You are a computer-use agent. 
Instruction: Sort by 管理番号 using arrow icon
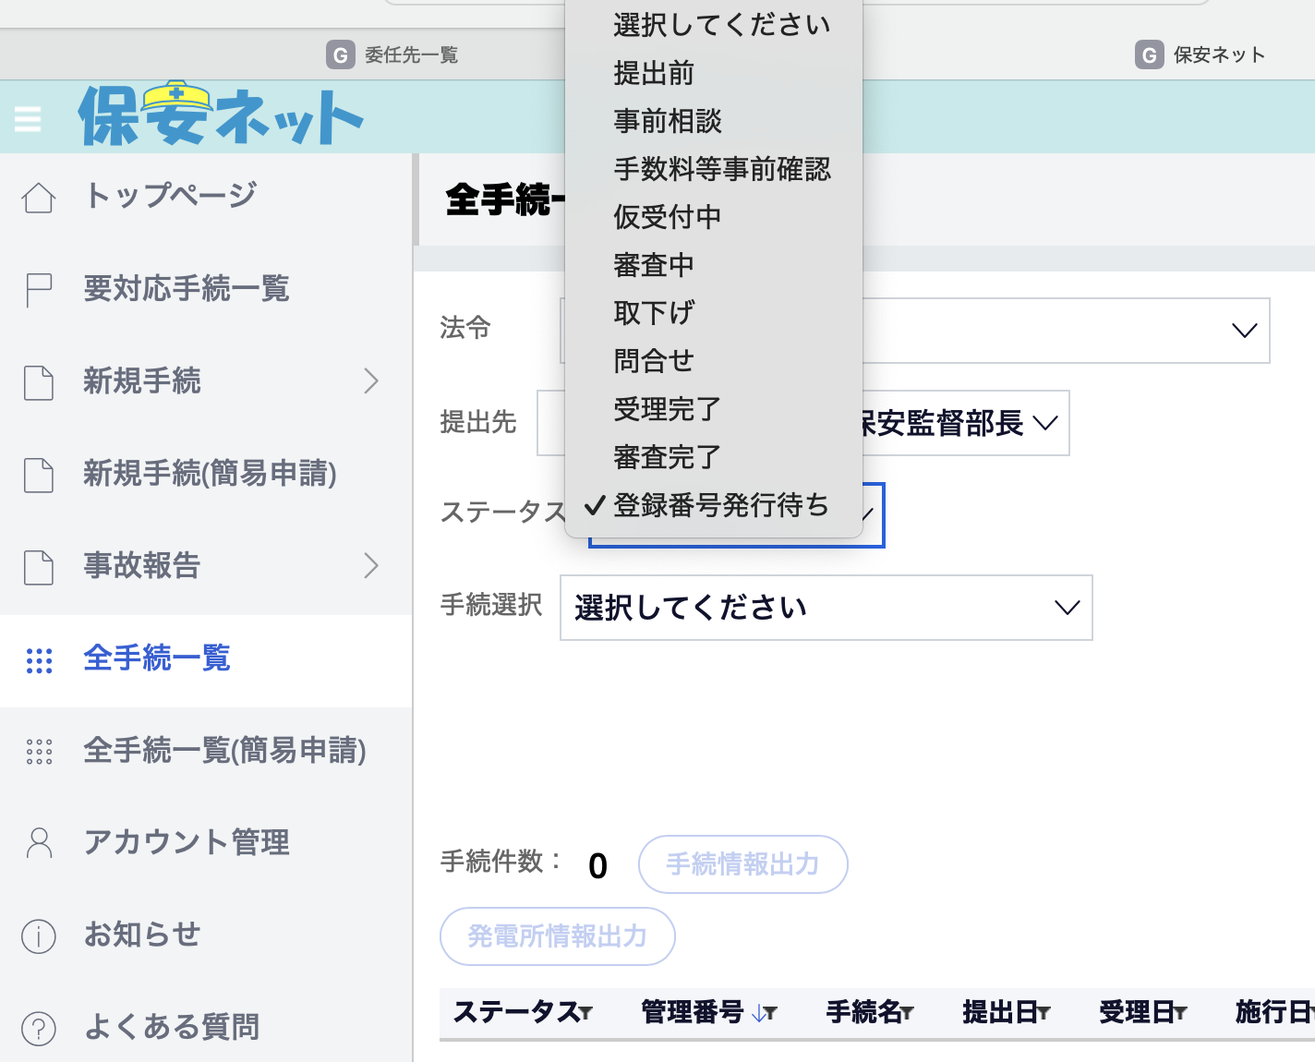tap(758, 1014)
